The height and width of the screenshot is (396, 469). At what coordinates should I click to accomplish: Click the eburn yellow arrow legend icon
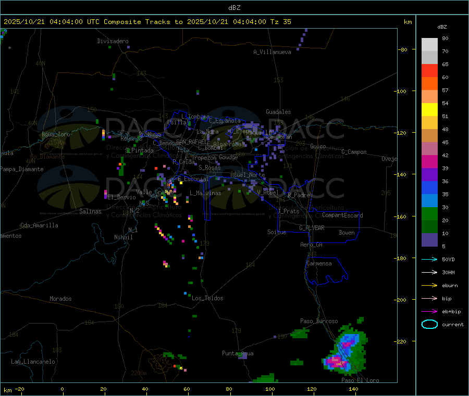point(429,286)
